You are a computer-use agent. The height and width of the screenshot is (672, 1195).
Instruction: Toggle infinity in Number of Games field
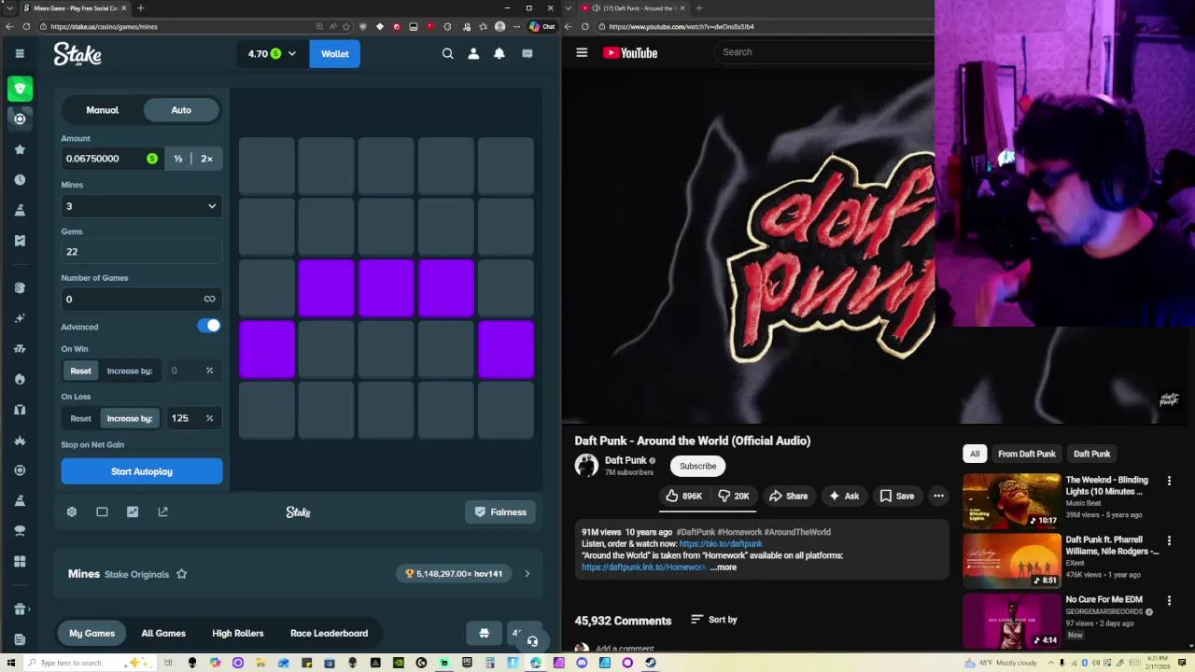coord(209,299)
